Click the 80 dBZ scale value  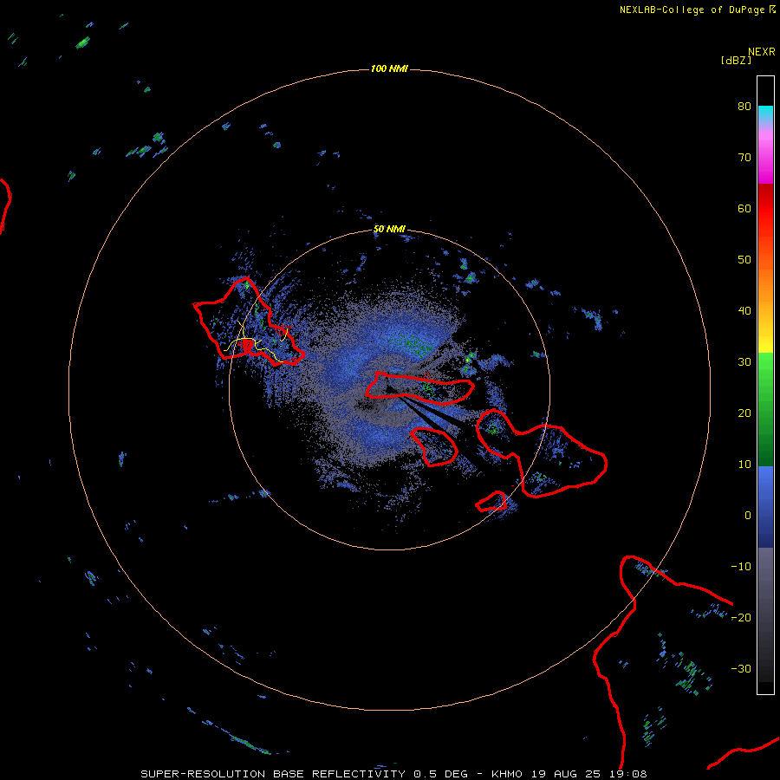pyautogui.click(x=744, y=107)
